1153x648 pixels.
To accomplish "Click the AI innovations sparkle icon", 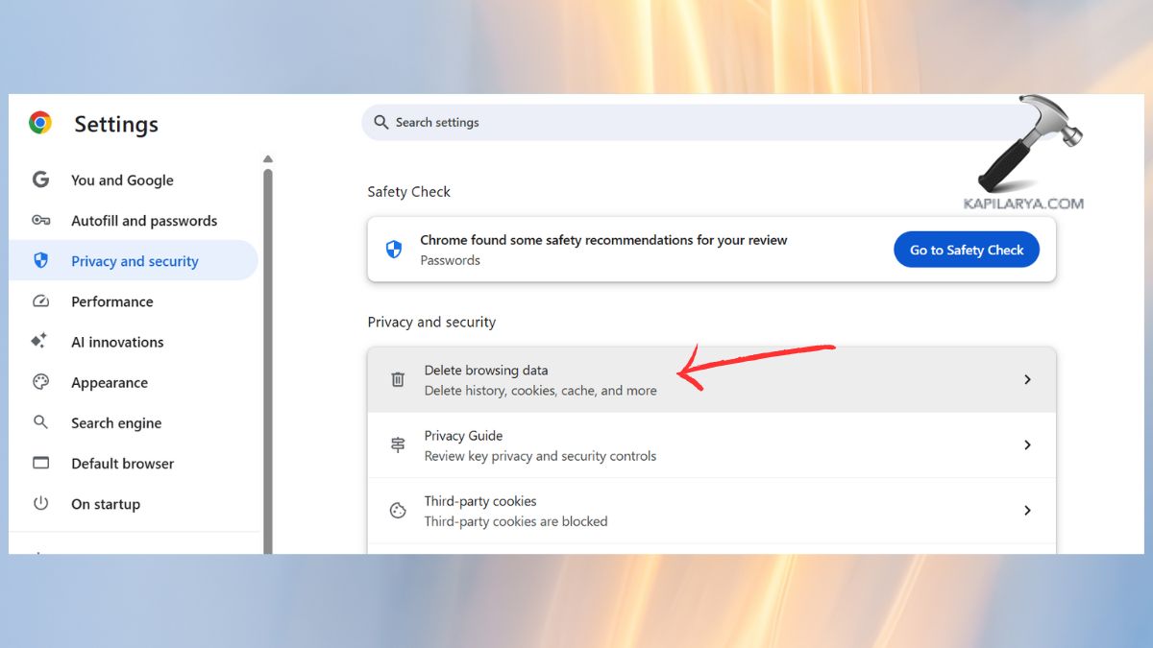I will (x=40, y=342).
